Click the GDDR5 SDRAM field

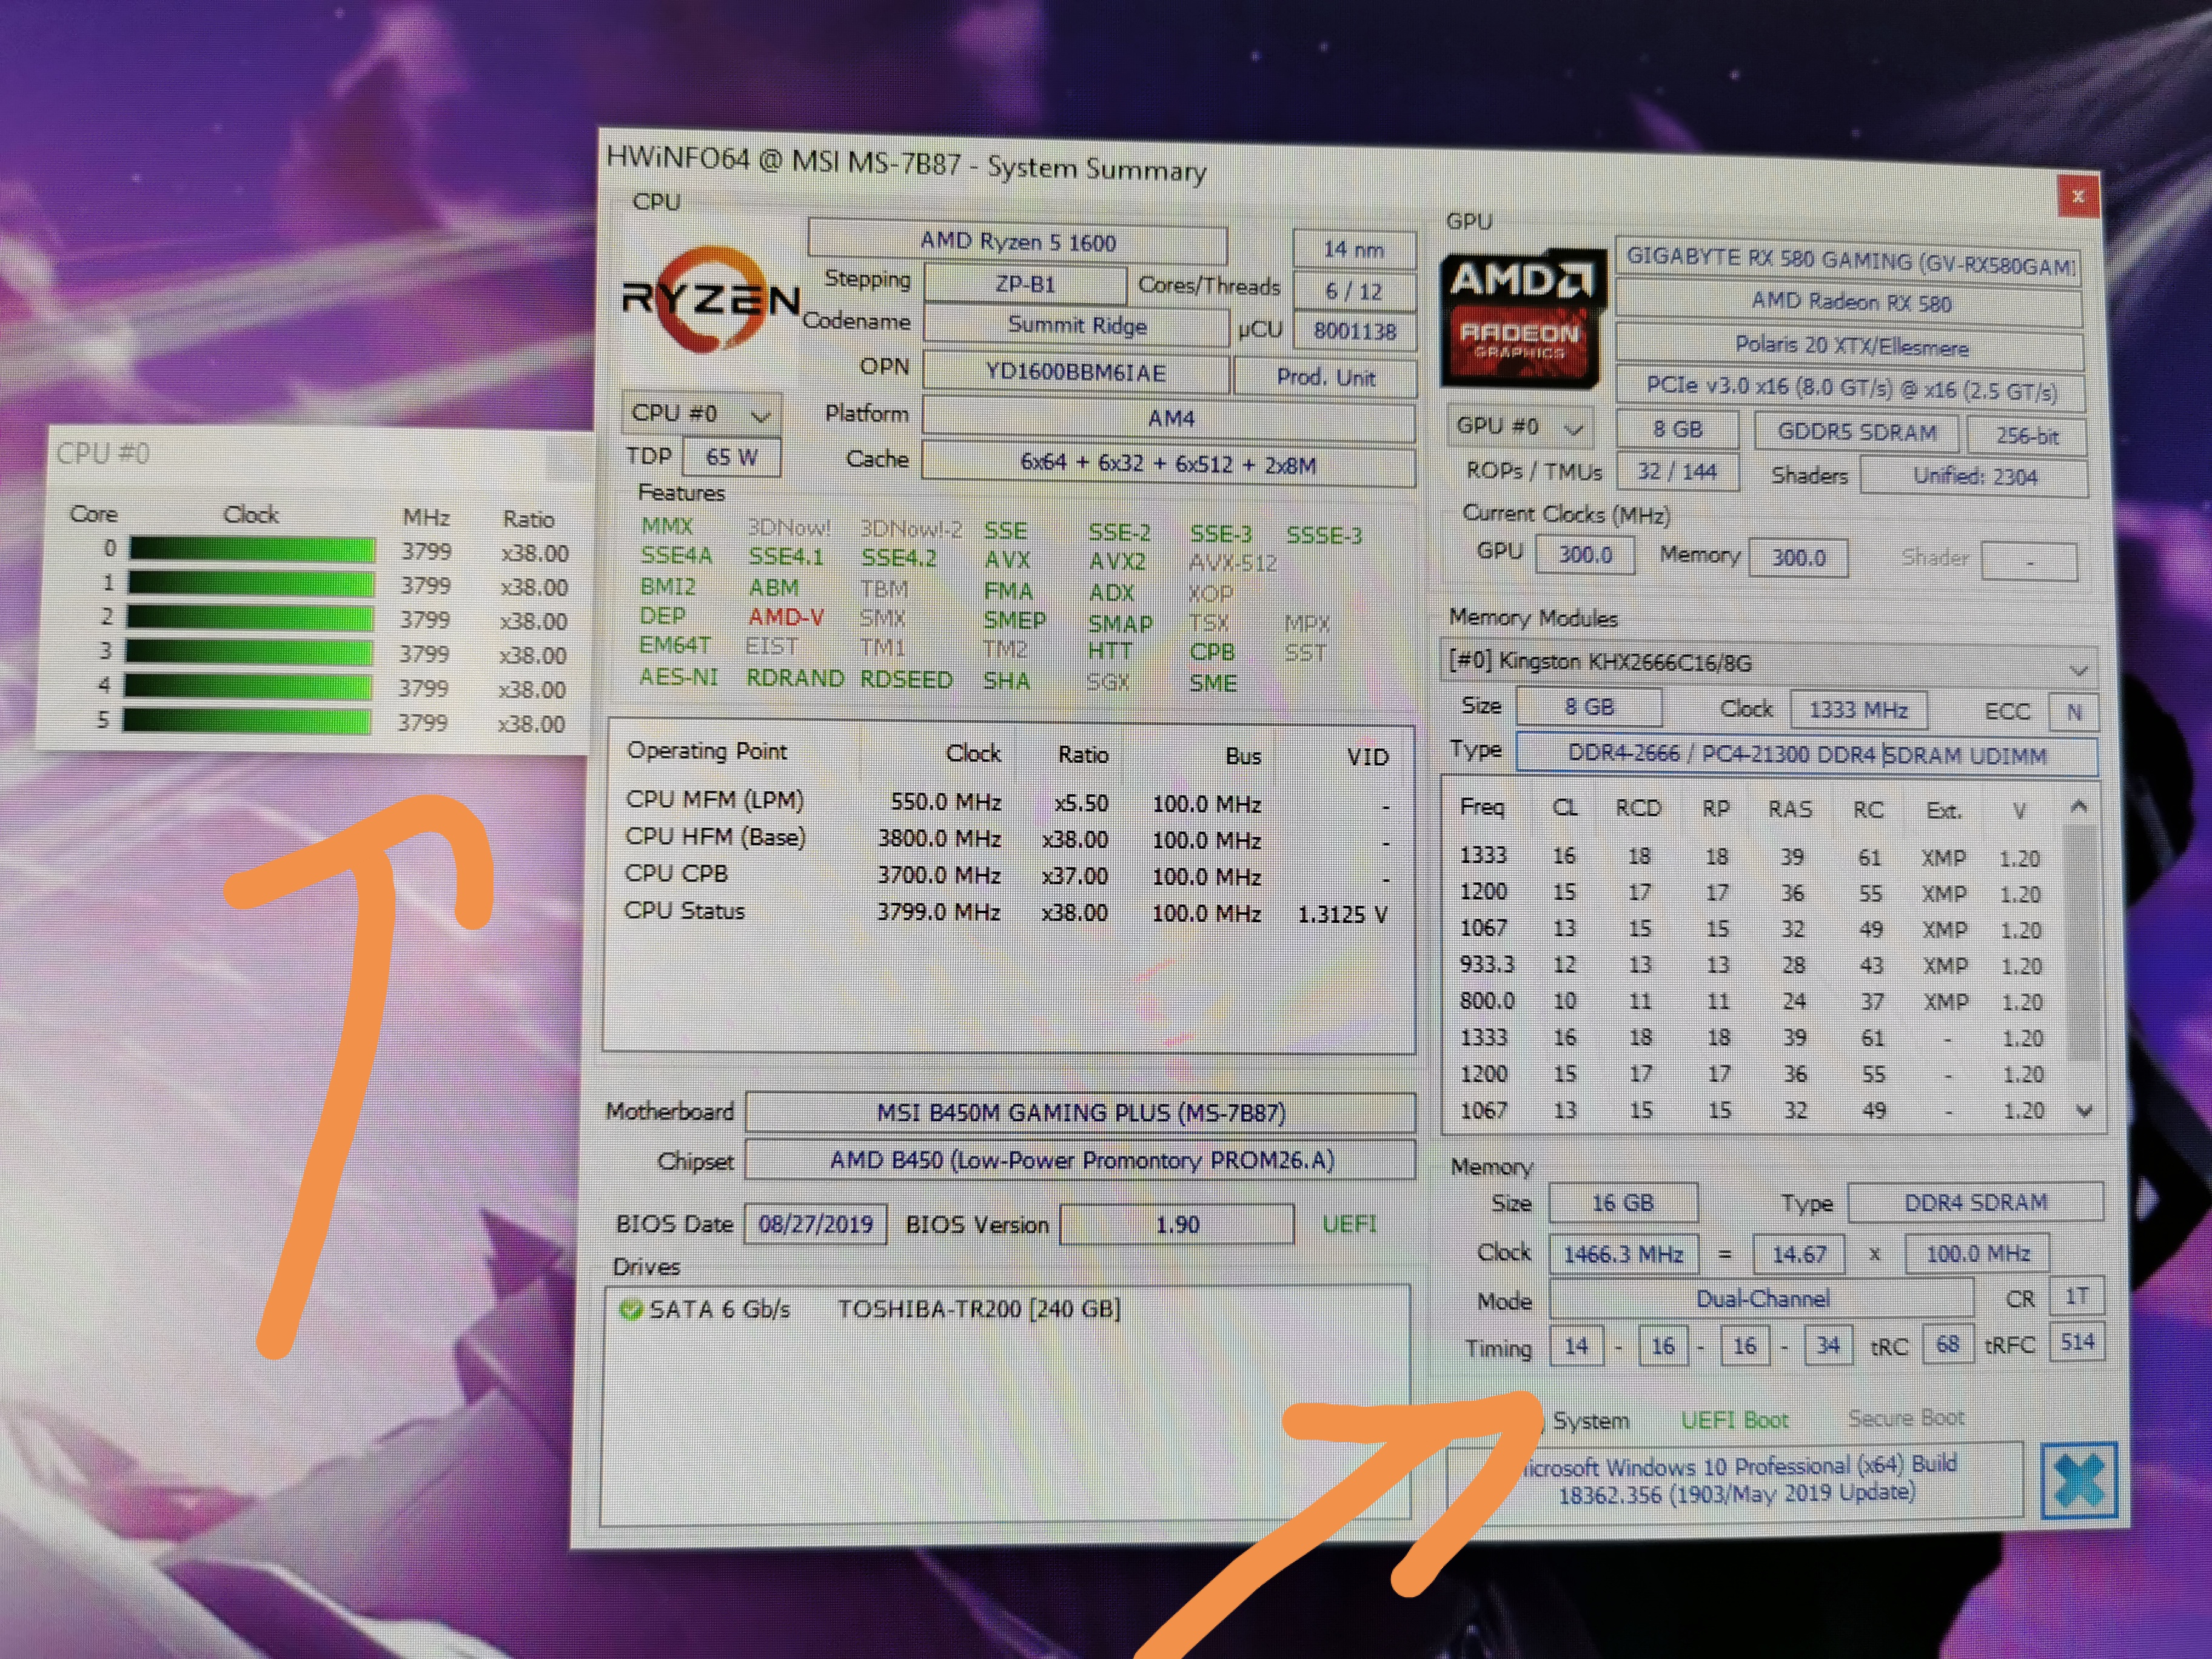(x=1857, y=432)
